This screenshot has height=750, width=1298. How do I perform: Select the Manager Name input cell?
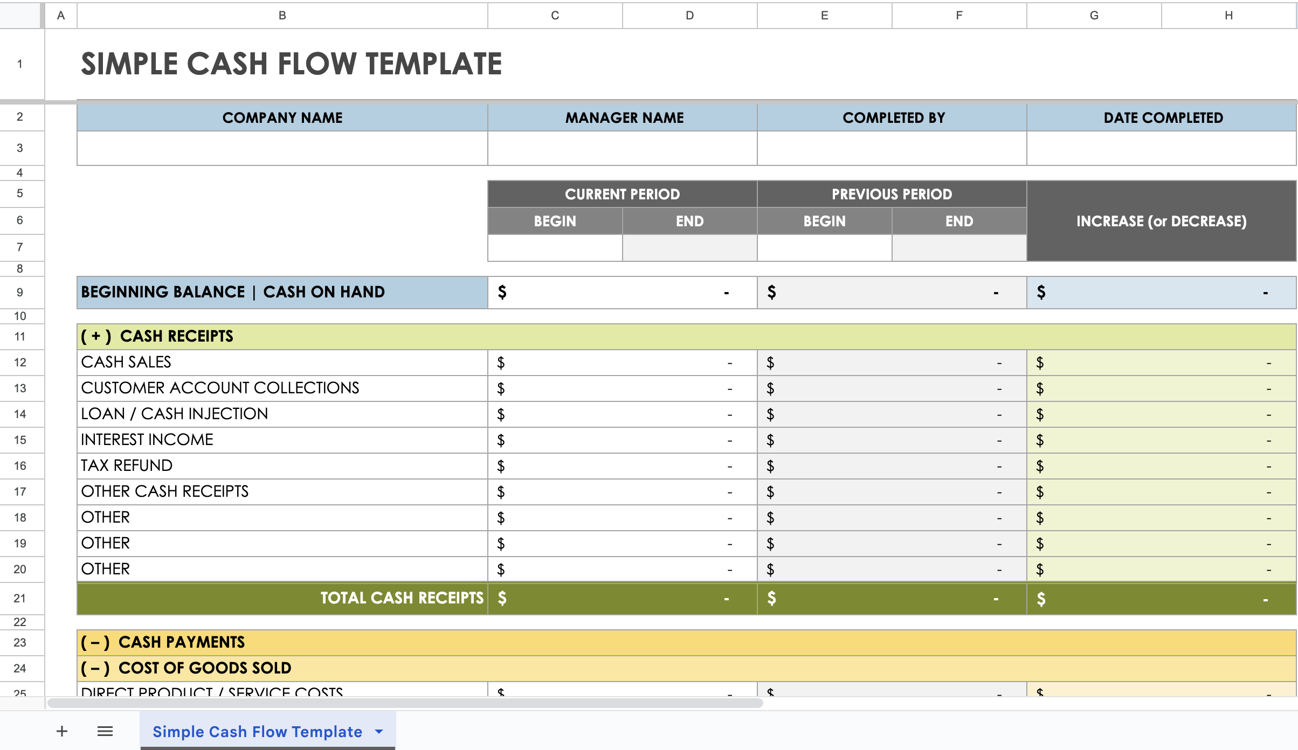[622, 148]
